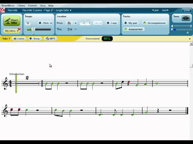Listen to Take 1
Screen dimensions: 193x144
19,39
